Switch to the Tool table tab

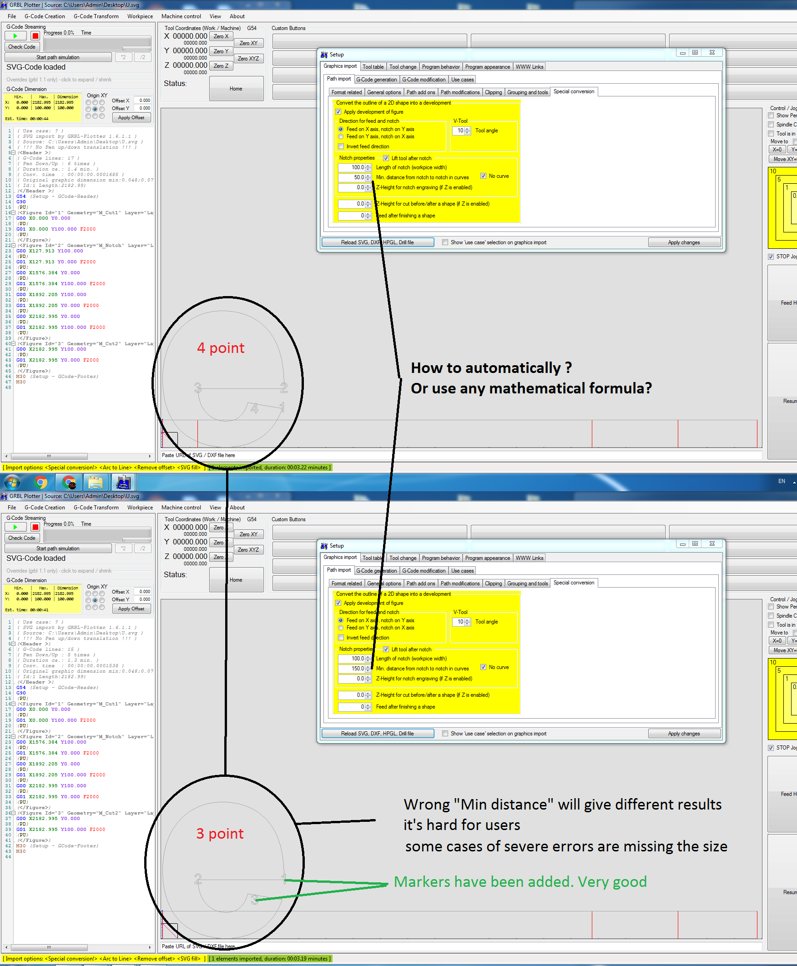(x=373, y=66)
